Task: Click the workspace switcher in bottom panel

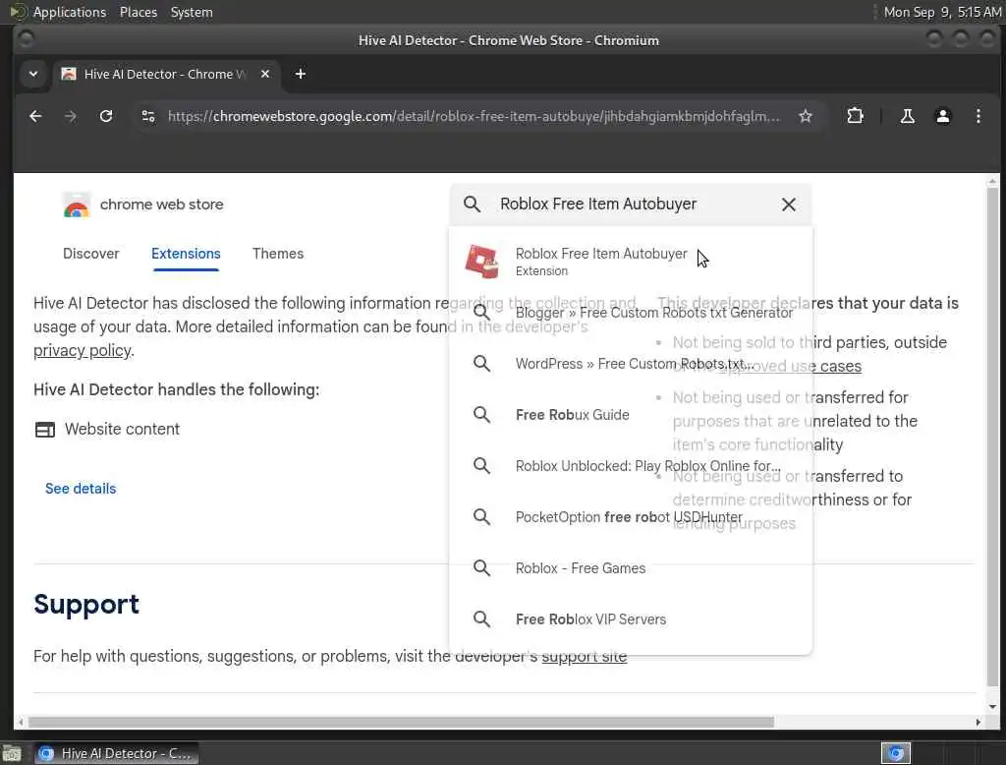Action: 896,753
